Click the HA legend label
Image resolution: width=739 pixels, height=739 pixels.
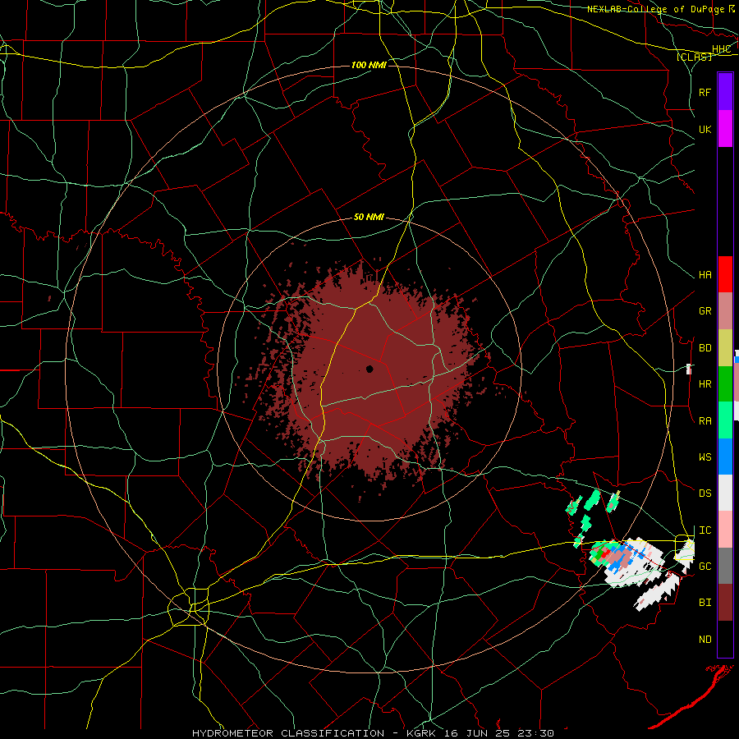coord(705,275)
